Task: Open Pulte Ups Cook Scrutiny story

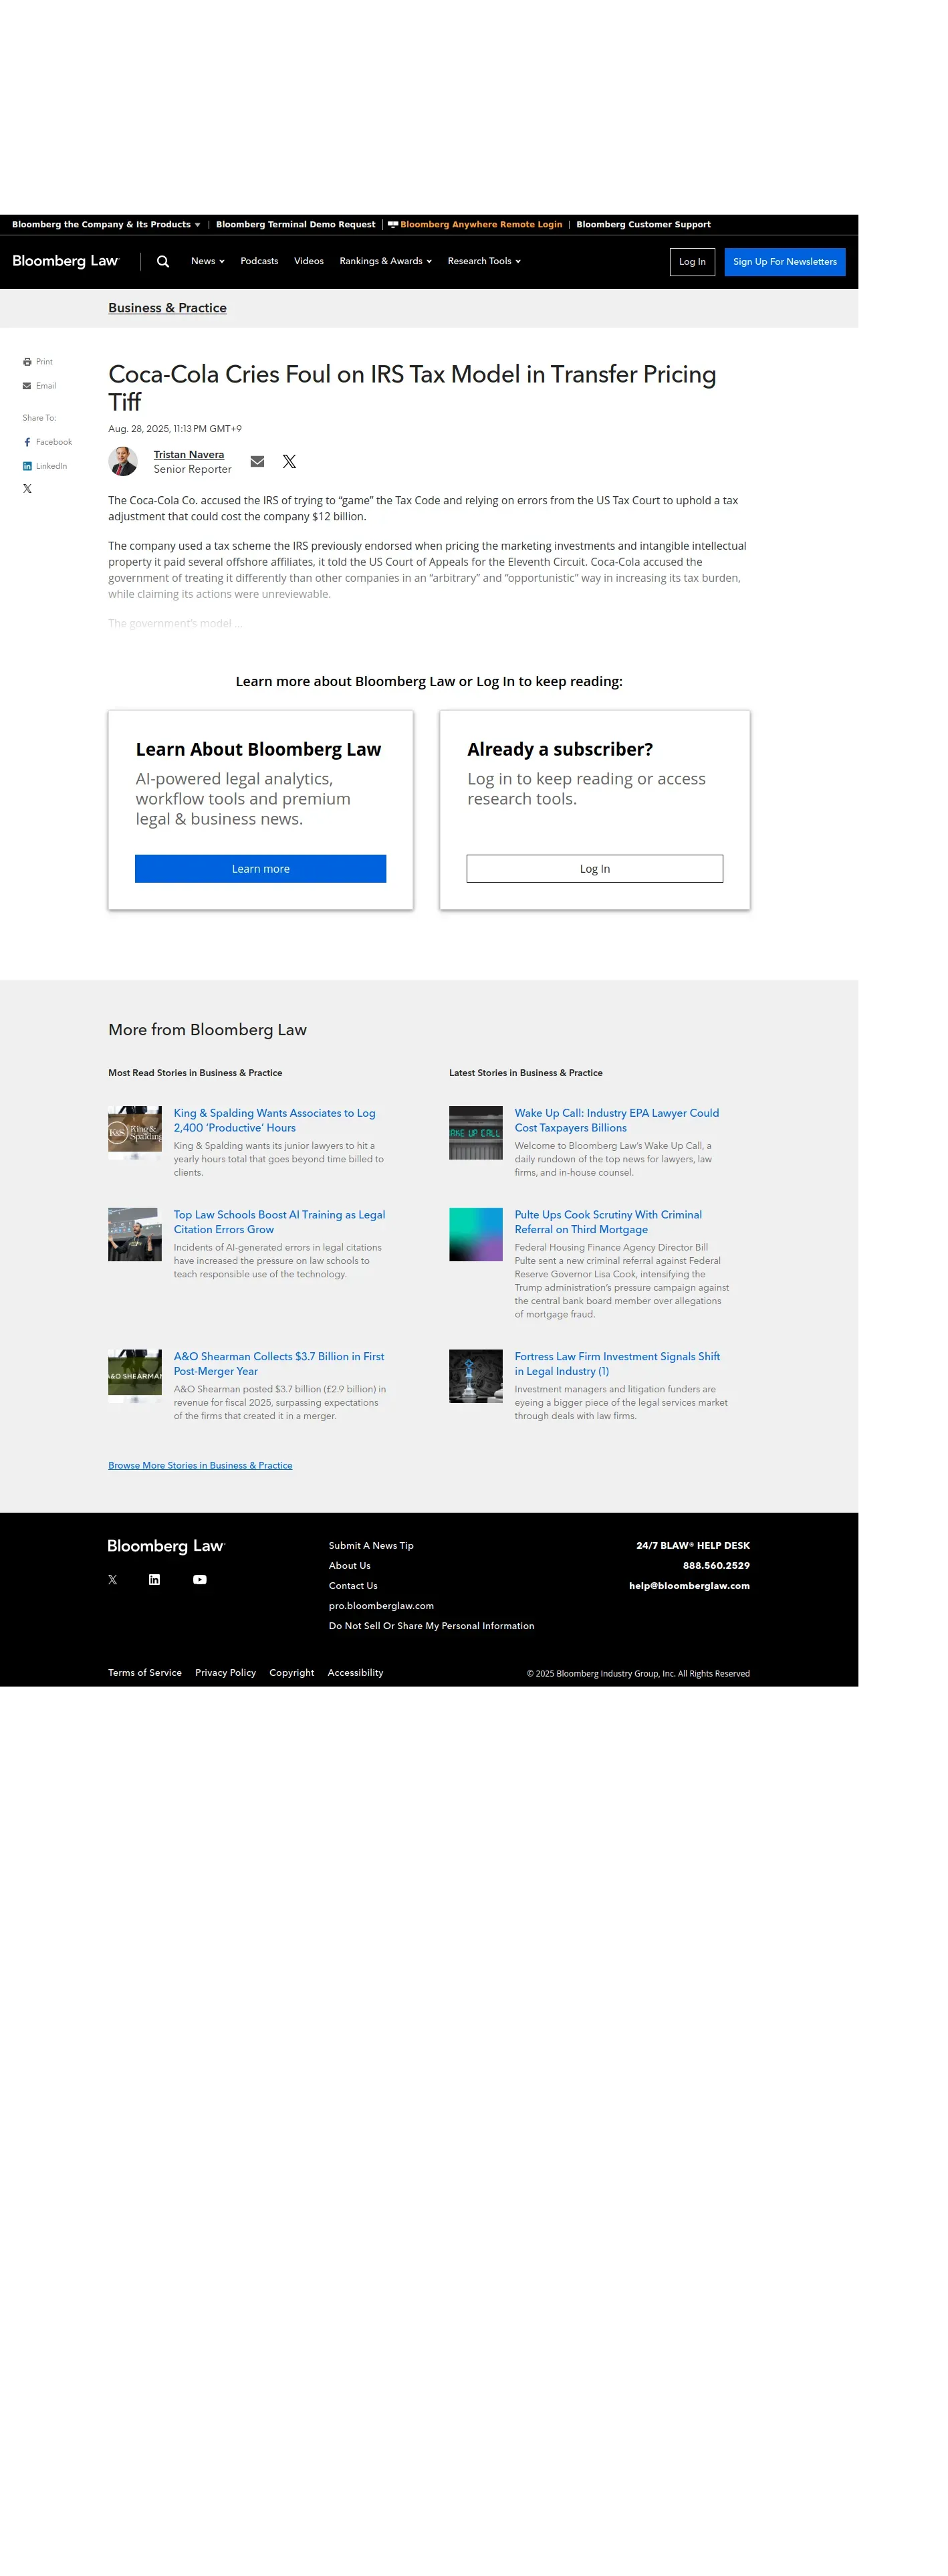Action: tap(608, 1223)
